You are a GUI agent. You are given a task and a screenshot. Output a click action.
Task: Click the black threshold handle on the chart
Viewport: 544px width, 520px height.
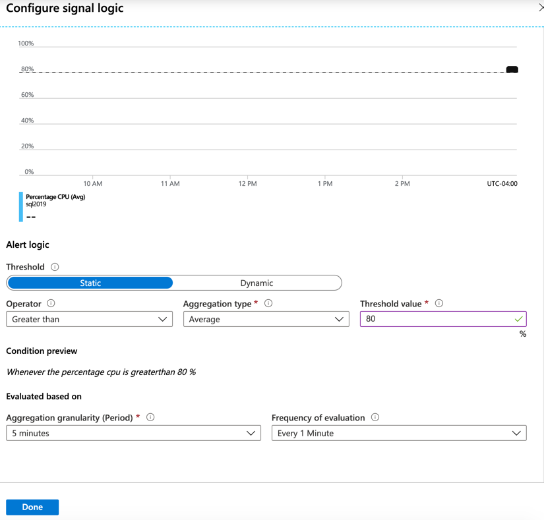point(512,69)
